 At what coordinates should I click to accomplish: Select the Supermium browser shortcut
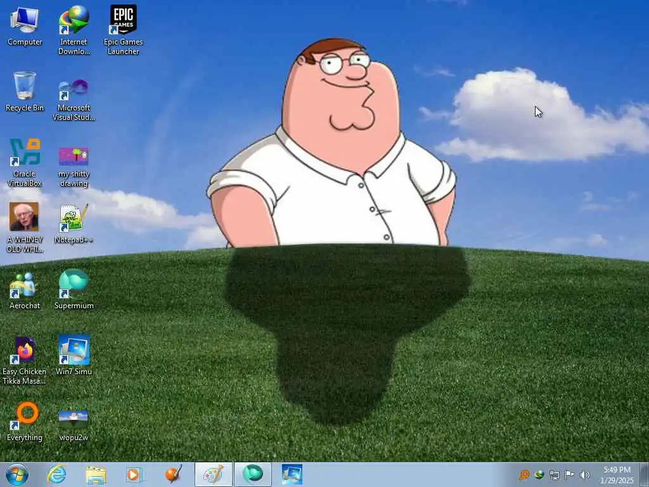[74, 289]
